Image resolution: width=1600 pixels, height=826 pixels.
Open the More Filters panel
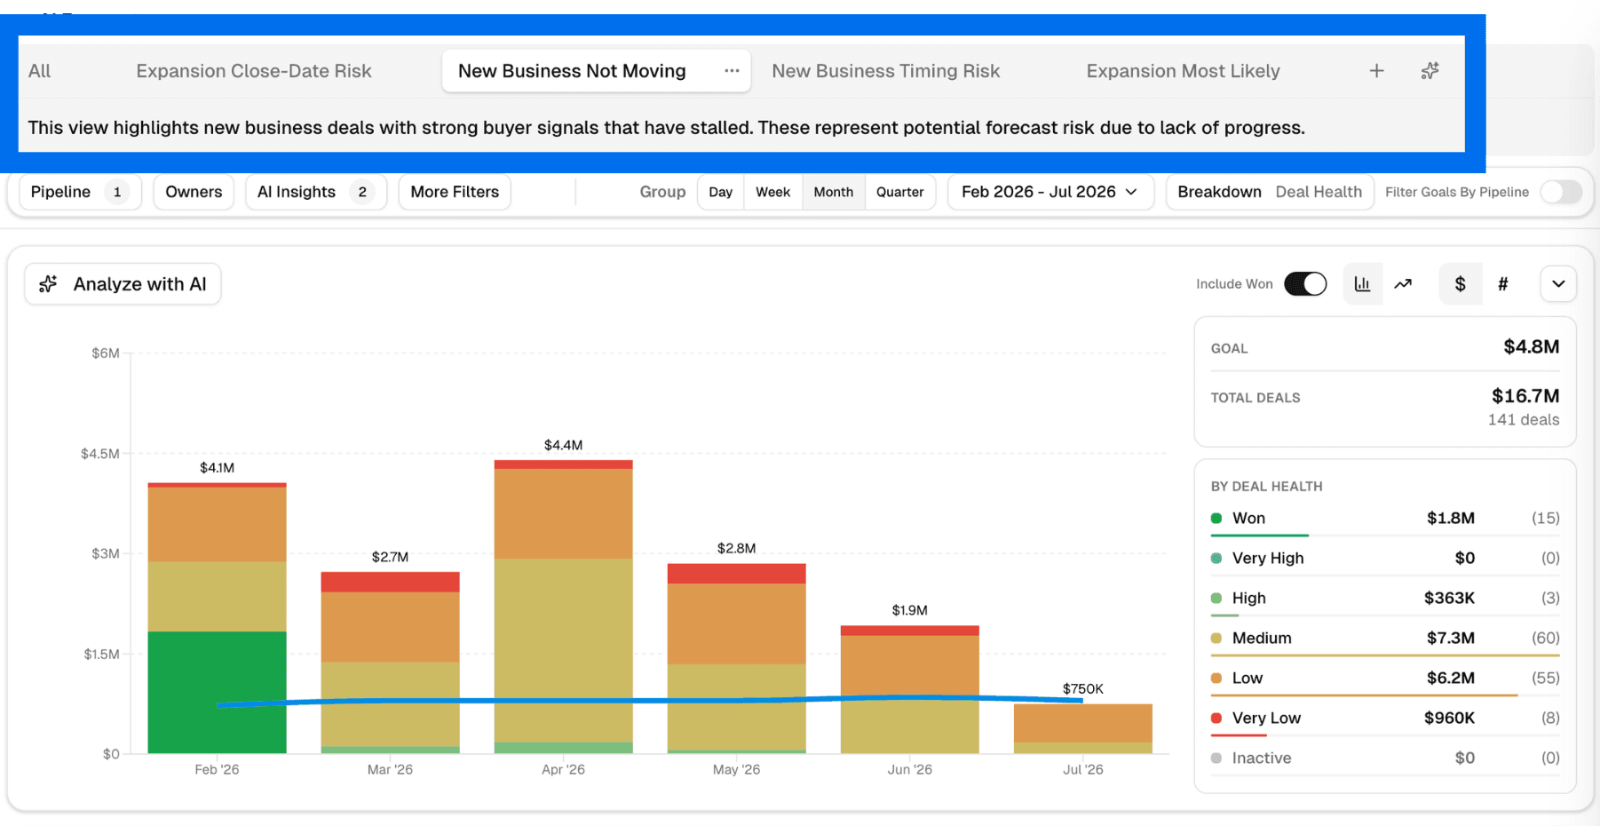[454, 191]
